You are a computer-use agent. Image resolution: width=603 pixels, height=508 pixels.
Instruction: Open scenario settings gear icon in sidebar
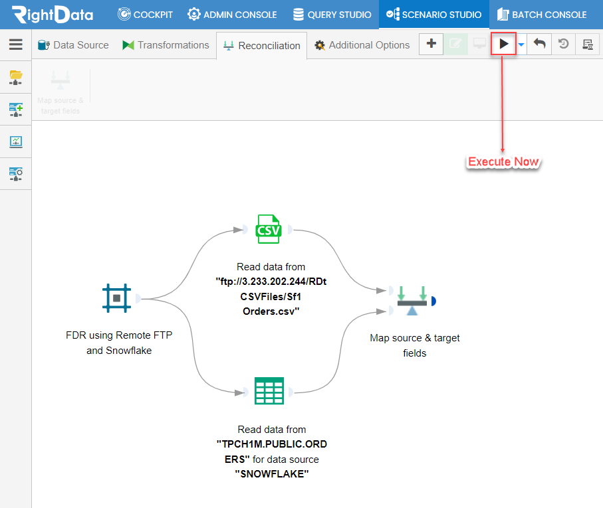[x=16, y=174]
